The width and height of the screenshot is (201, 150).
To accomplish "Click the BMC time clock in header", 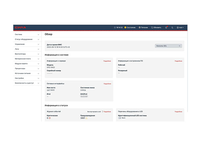I will click(x=118, y=27).
